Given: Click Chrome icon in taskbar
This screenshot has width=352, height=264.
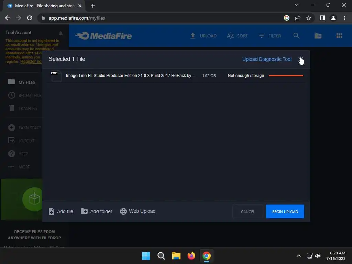Looking at the screenshot, I should (x=207, y=256).
